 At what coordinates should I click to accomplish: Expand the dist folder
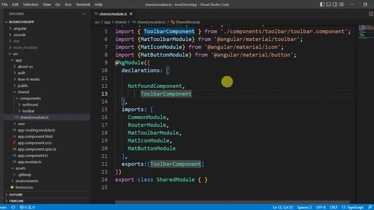tap(16, 41)
